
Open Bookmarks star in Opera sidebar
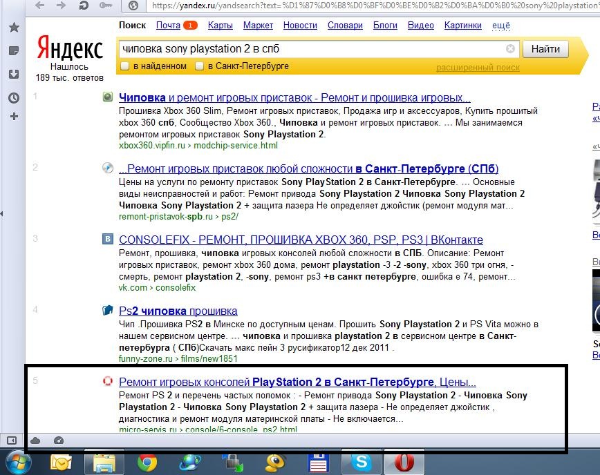pyautogui.click(x=14, y=27)
